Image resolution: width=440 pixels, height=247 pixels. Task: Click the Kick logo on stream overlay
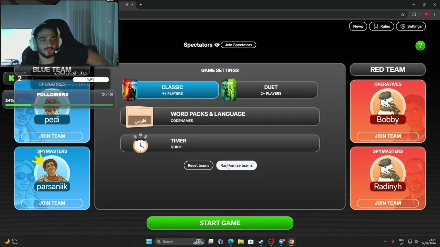11,78
